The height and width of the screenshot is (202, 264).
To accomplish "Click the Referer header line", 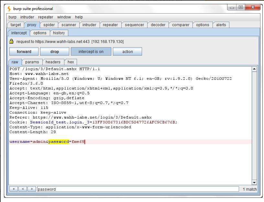I will pos(81,117).
